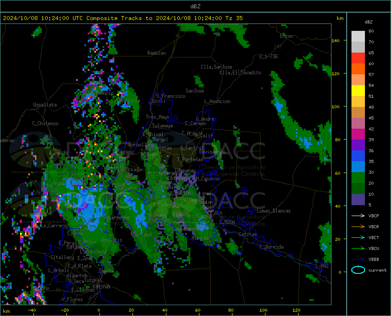Click the Gltallary place label
391x316 pixels.
62,257
